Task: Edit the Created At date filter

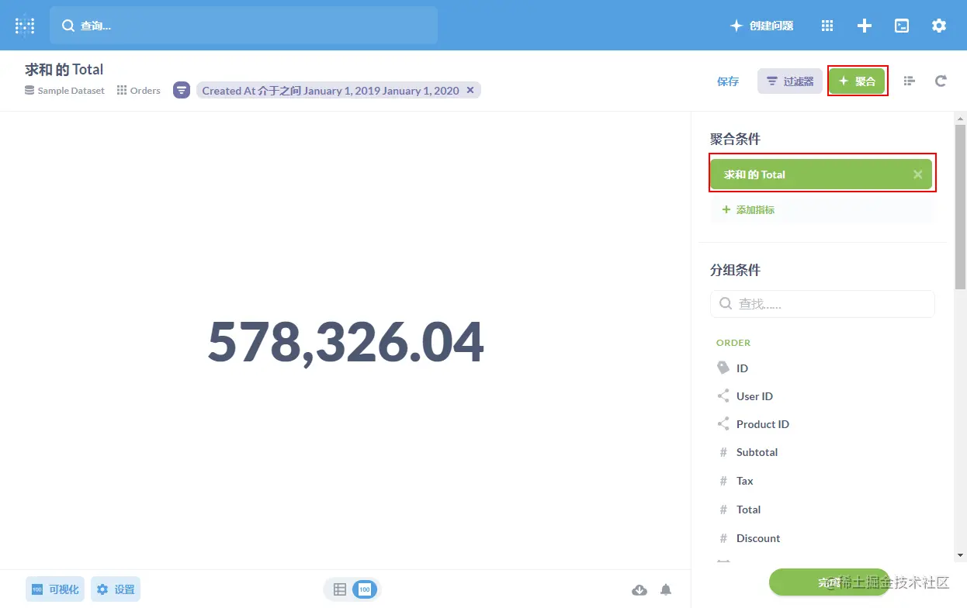Action: 331,91
